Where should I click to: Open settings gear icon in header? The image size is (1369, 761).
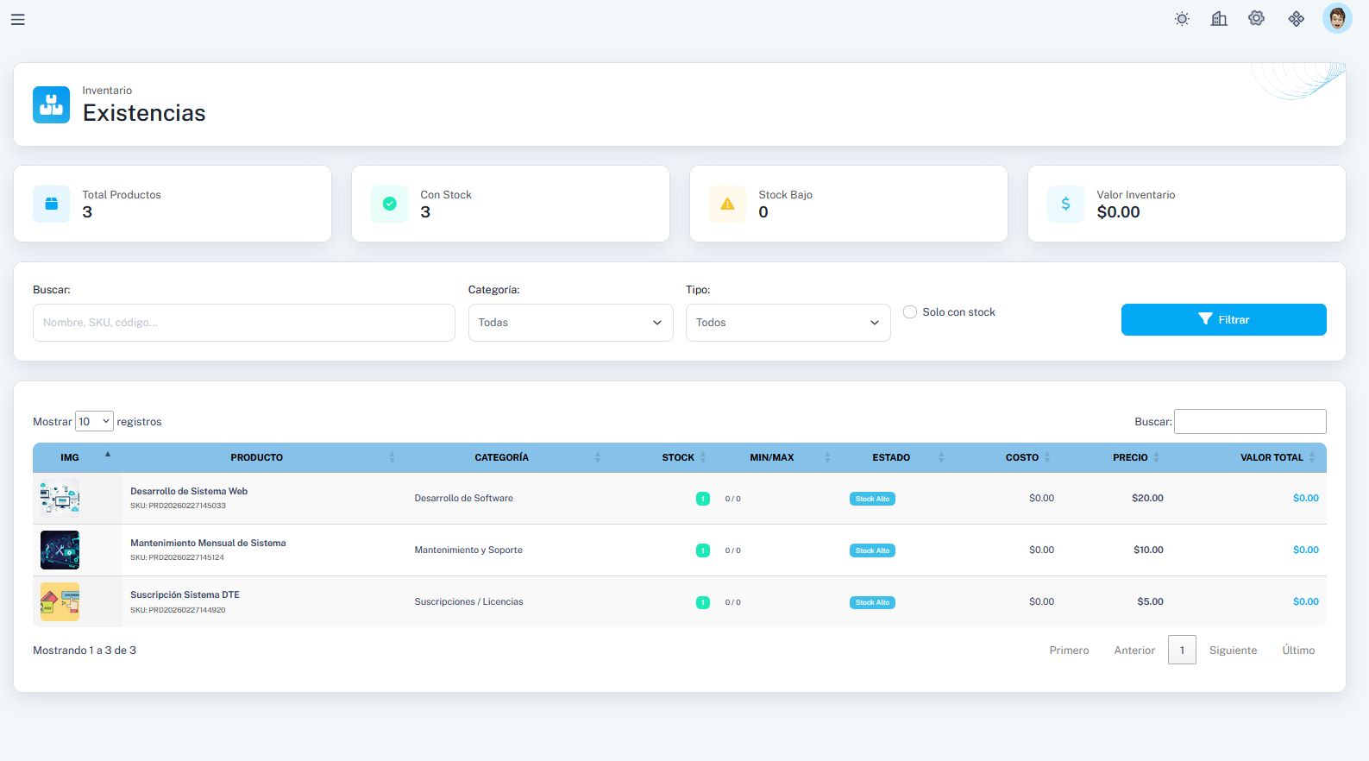point(1256,18)
